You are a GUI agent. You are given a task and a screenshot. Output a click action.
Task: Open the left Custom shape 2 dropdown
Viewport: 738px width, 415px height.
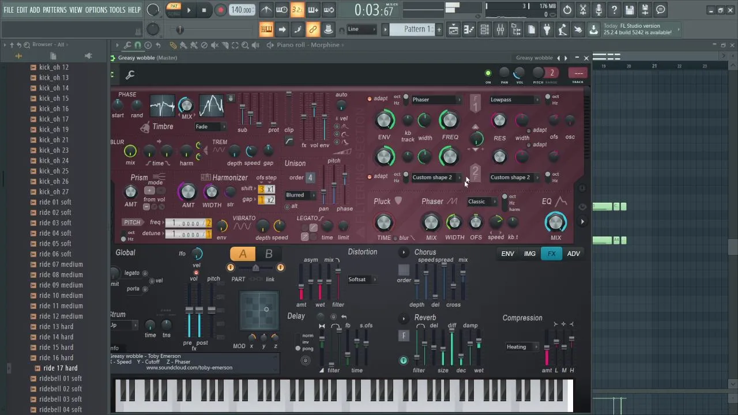(x=436, y=178)
